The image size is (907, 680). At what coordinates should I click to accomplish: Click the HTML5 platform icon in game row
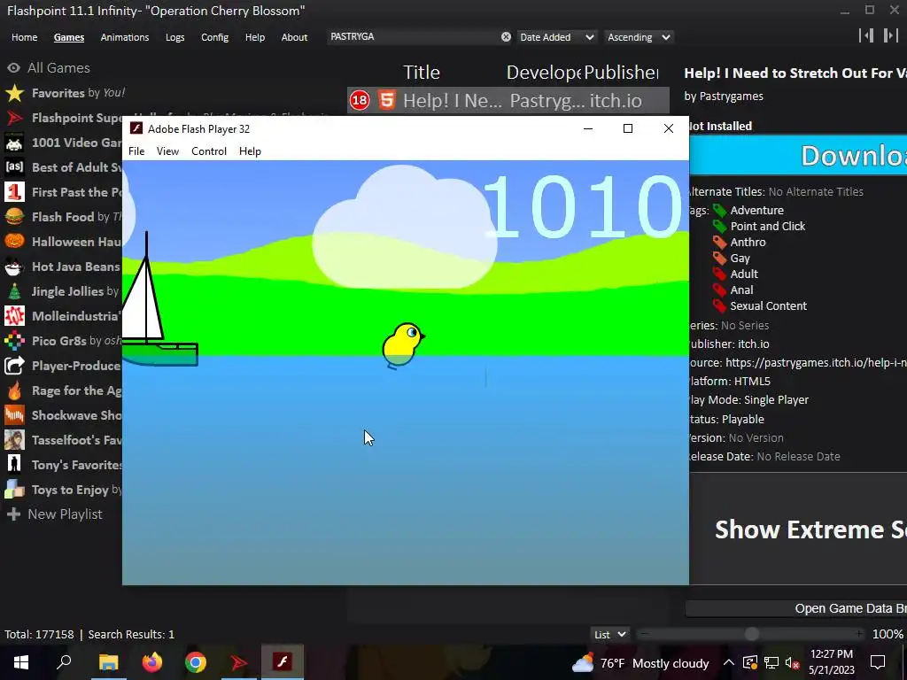point(387,100)
